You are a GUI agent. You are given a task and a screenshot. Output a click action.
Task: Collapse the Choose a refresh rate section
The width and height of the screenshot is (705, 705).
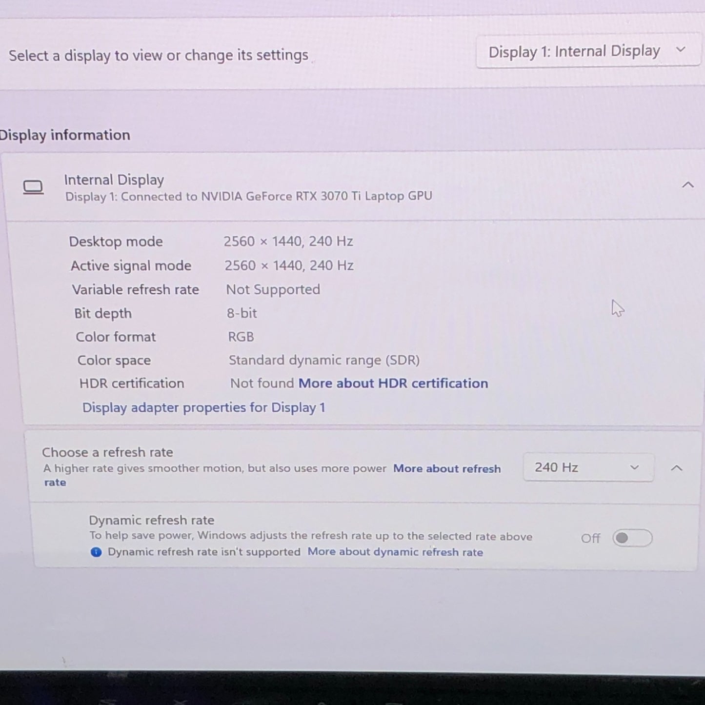(677, 468)
